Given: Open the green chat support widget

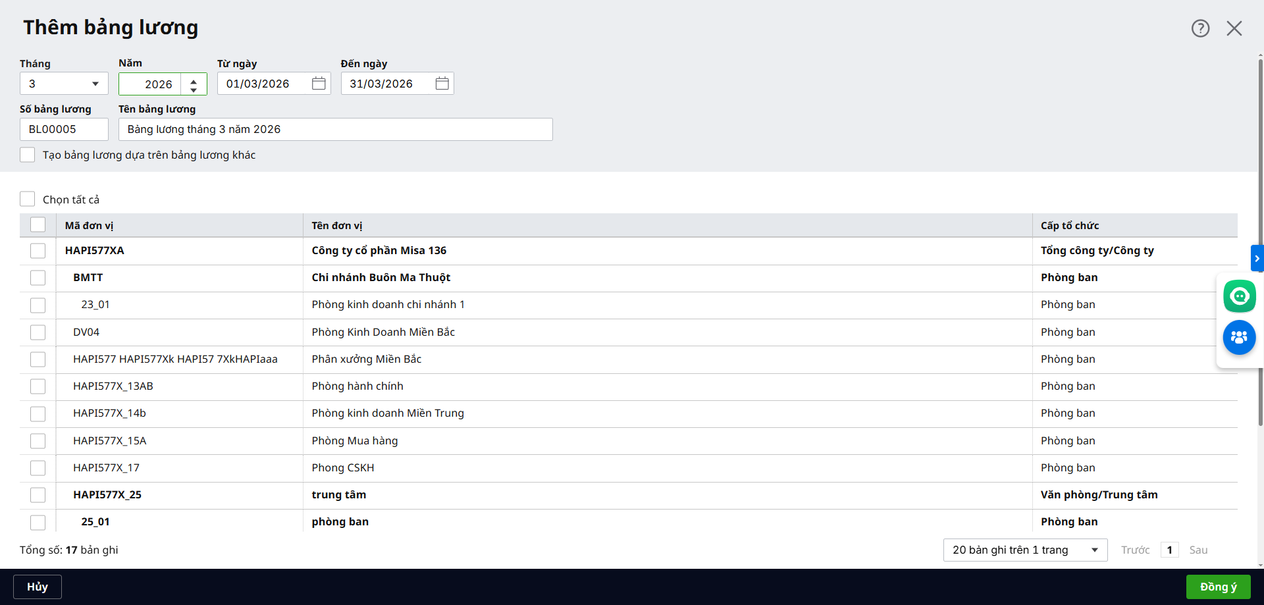Looking at the screenshot, I should tap(1239, 296).
